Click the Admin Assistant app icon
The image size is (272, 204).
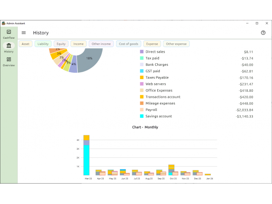tap(3, 23)
